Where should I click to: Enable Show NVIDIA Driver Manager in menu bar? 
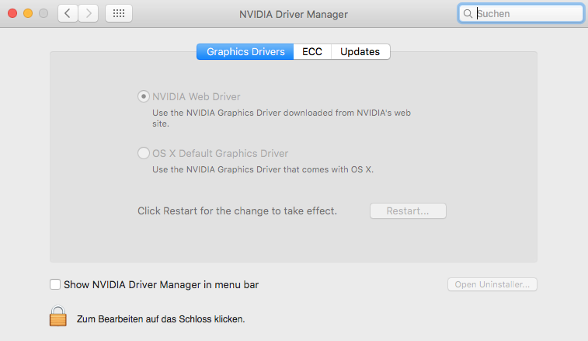(x=55, y=284)
